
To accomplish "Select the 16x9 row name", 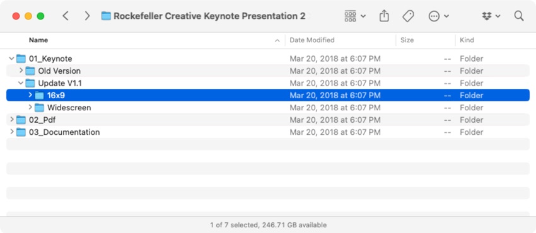I will (56, 96).
